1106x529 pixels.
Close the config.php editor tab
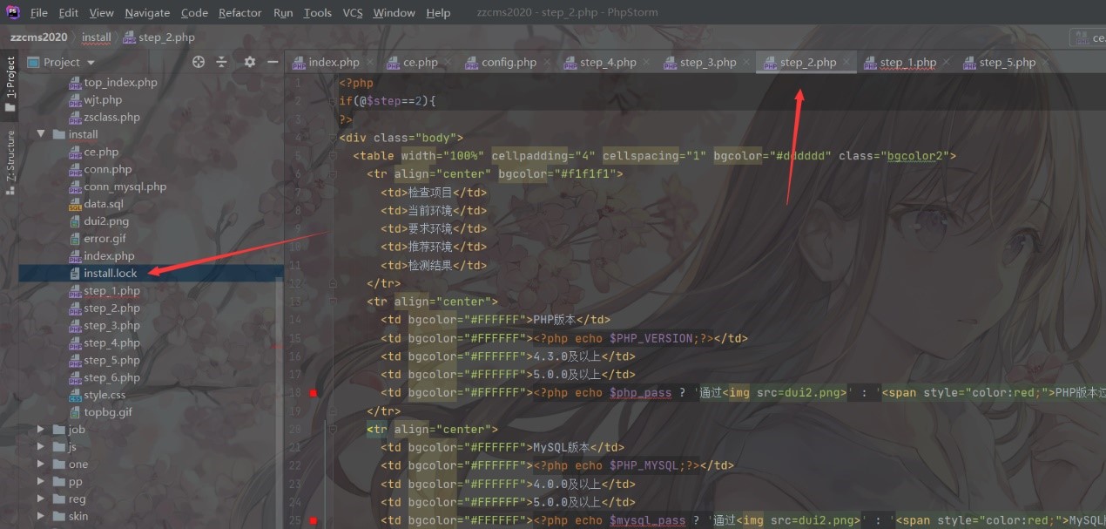[x=546, y=63]
